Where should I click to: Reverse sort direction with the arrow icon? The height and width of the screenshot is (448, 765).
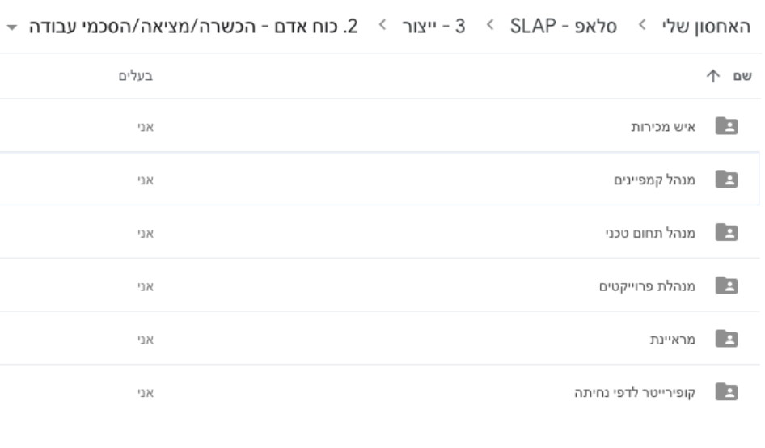click(712, 76)
